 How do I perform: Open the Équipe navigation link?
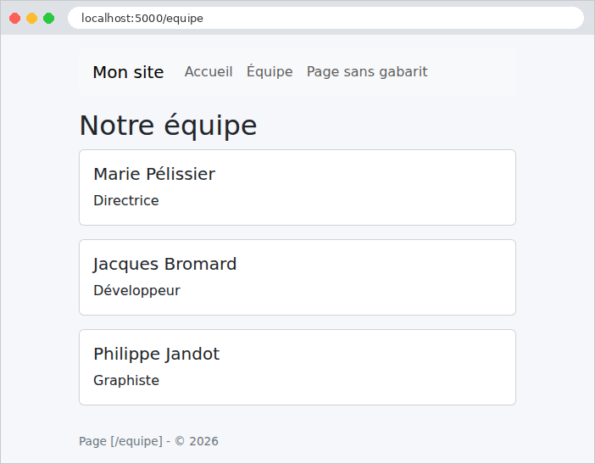click(x=270, y=71)
